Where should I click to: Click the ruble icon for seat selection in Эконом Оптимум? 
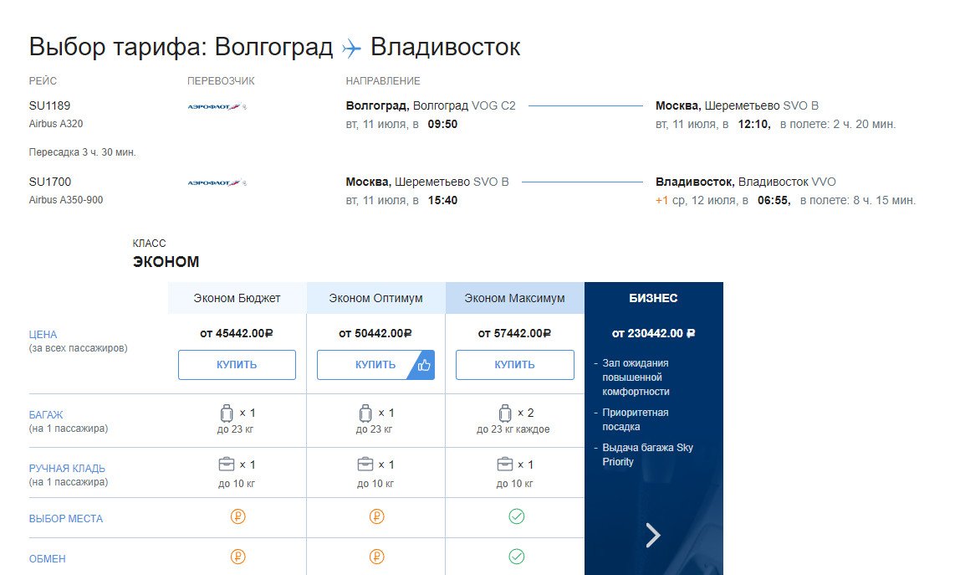pos(376,517)
